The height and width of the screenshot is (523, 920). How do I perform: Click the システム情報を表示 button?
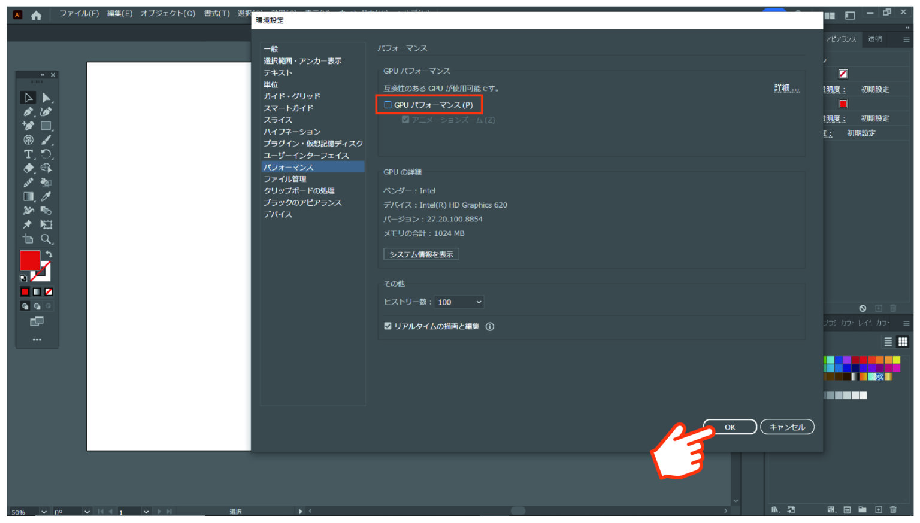[x=420, y=254]
